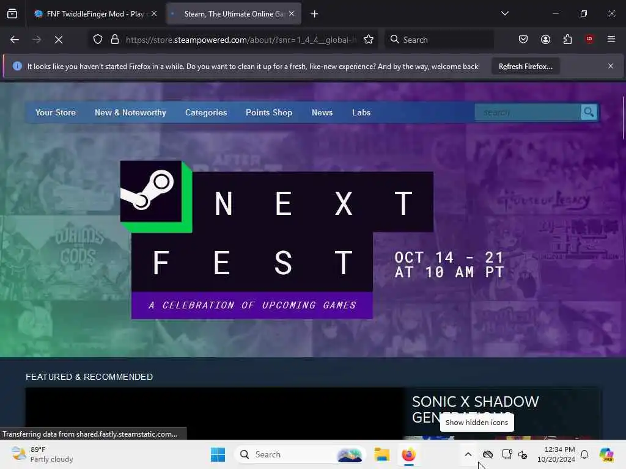The width and height of the screenshot is (626, 469).
Task: Stop loading the current page
Action: 58,40
